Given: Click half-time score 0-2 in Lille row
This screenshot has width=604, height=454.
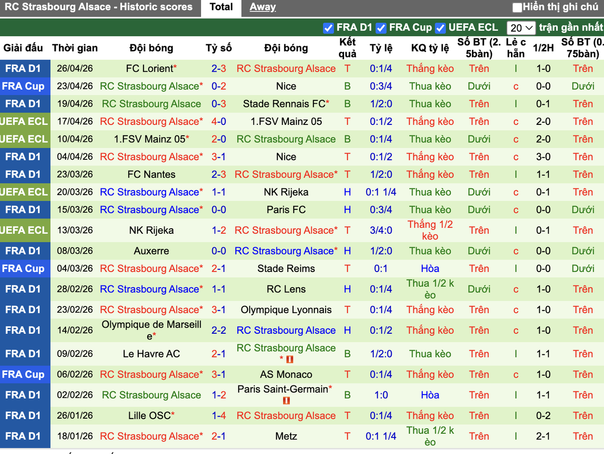Looking at the screenshot, I should tap(544, 415).
